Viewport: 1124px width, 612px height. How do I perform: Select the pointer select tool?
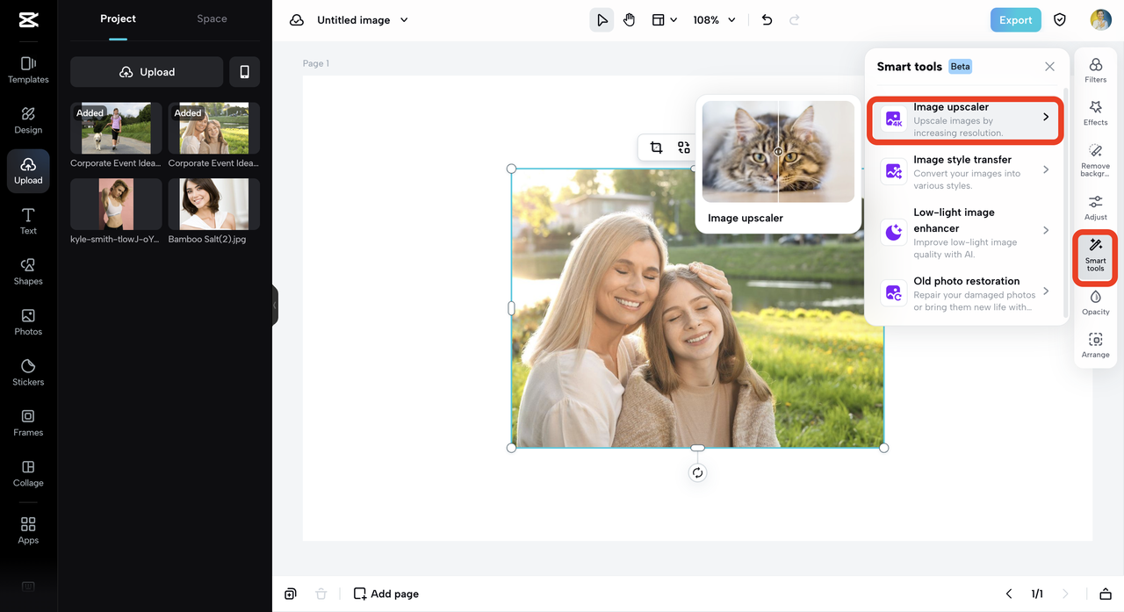click(x=602, y=20)
